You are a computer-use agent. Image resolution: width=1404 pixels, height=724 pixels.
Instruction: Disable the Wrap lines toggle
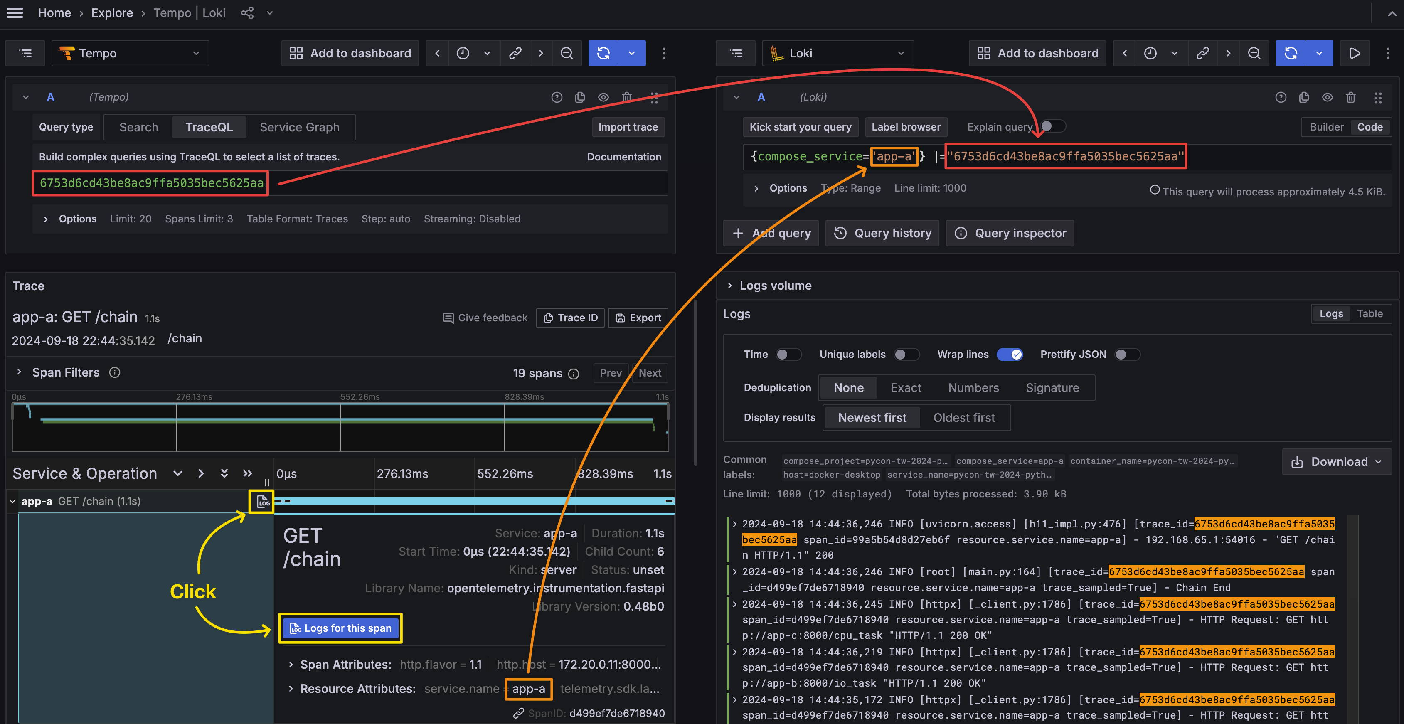click(x=1010, y=355)
